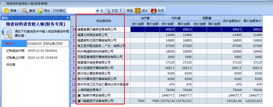Select the 库房(*) field value
This screenshot has width=273, height=107.
point(48,44)
